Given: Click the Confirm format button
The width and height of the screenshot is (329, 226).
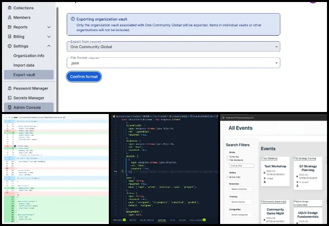Looking at the screenshot, I should click(84, 77).
